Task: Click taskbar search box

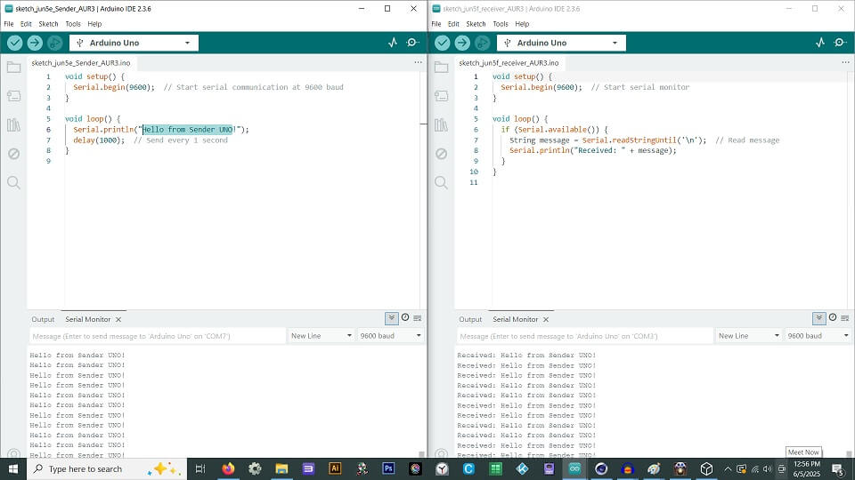Action: [106, 468]
